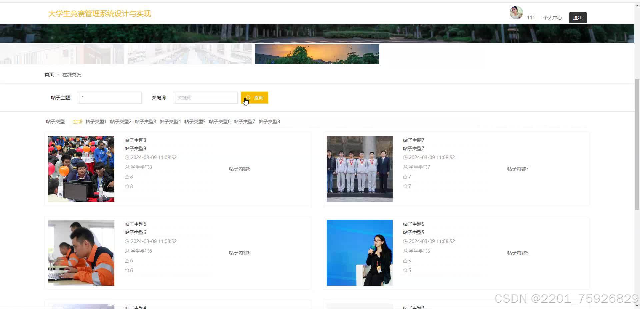Click the 退出 logout button

tap(578, 18)
